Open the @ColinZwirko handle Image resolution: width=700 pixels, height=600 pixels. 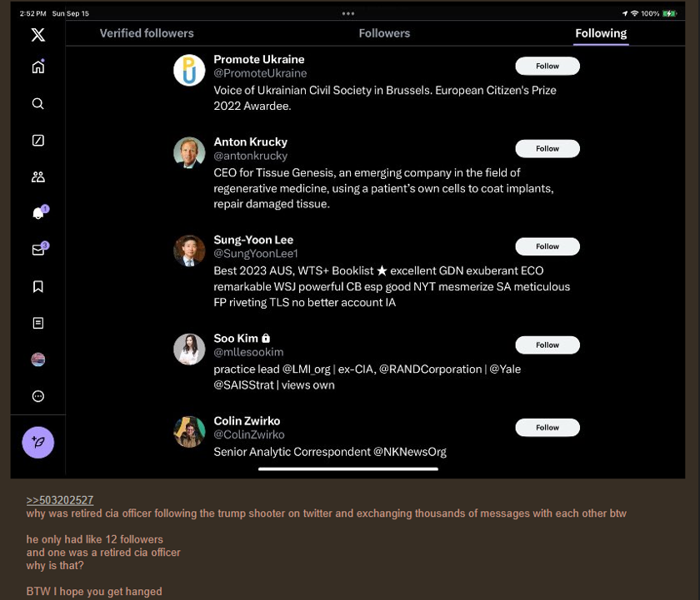tap(249, 434)
